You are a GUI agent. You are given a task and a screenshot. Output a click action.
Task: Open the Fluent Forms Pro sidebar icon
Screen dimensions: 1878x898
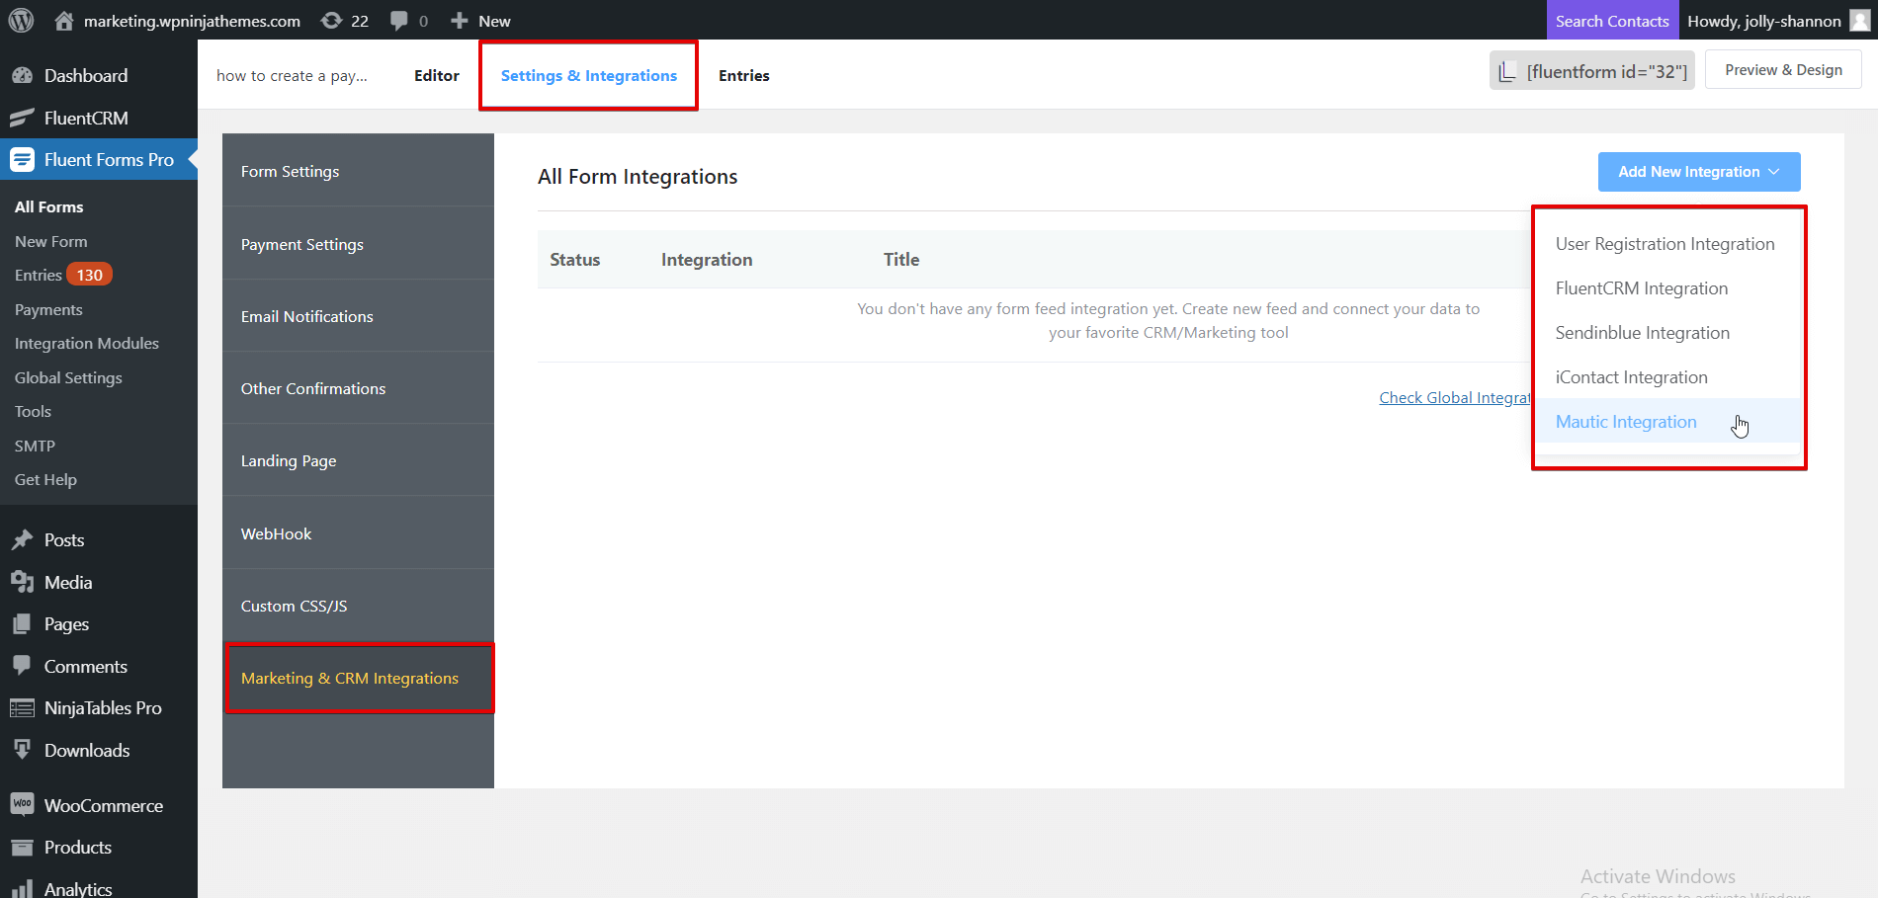[22, 159]
